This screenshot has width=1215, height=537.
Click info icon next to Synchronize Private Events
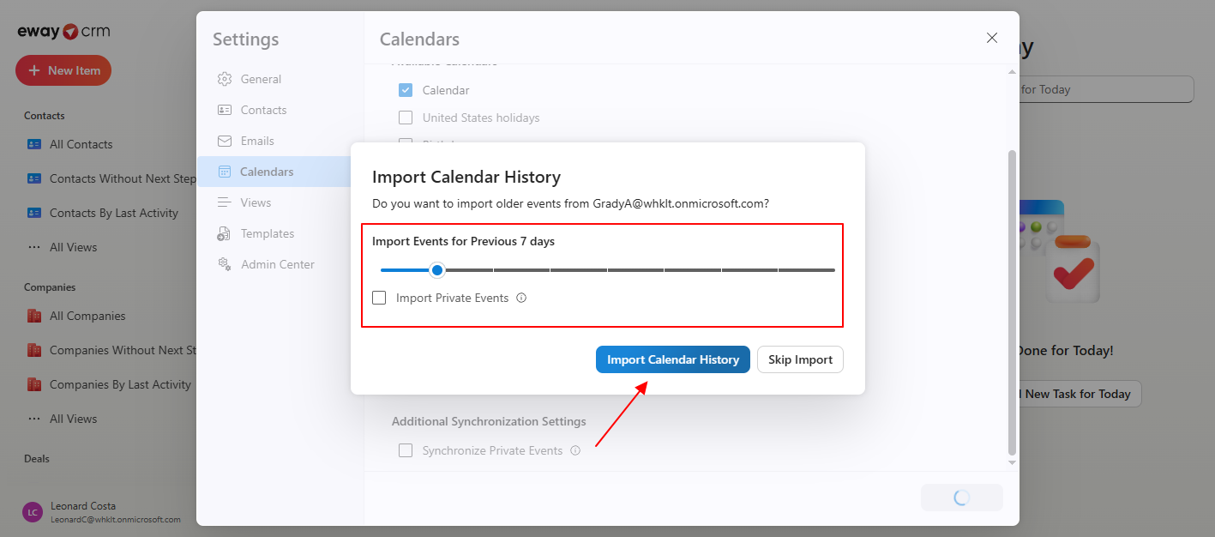[575, 450]
